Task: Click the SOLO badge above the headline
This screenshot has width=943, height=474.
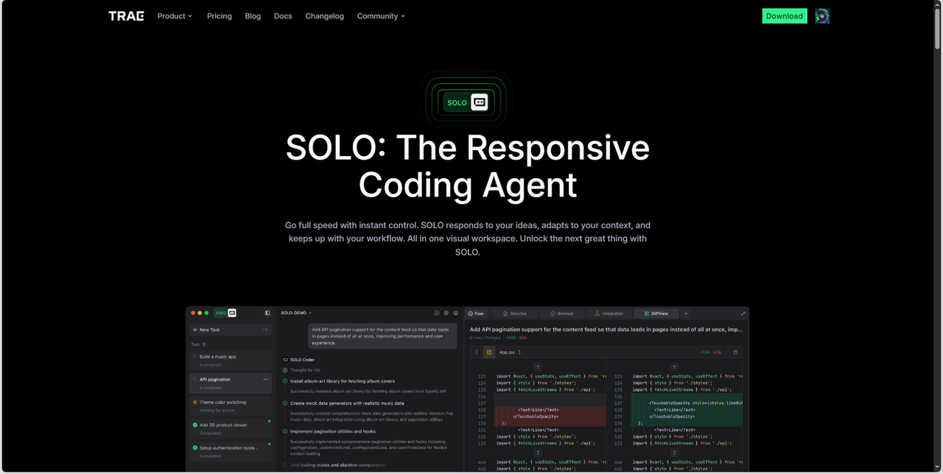Action: (x=466, y=102)
